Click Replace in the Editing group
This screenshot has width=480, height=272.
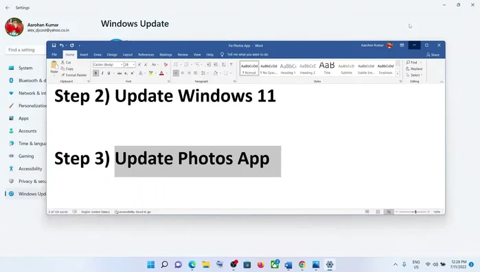pos(414,69)
